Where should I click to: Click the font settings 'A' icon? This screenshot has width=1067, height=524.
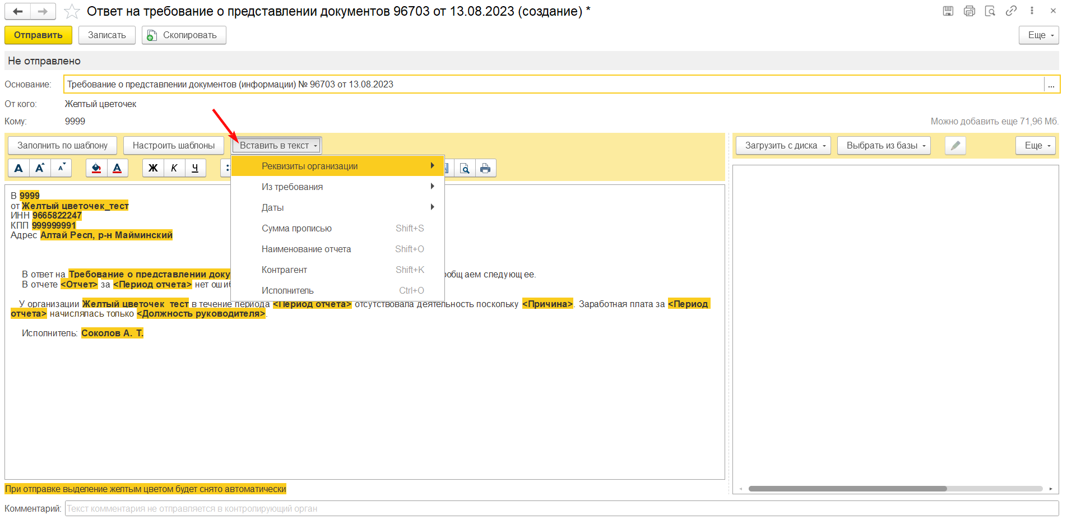click(18, 168)
